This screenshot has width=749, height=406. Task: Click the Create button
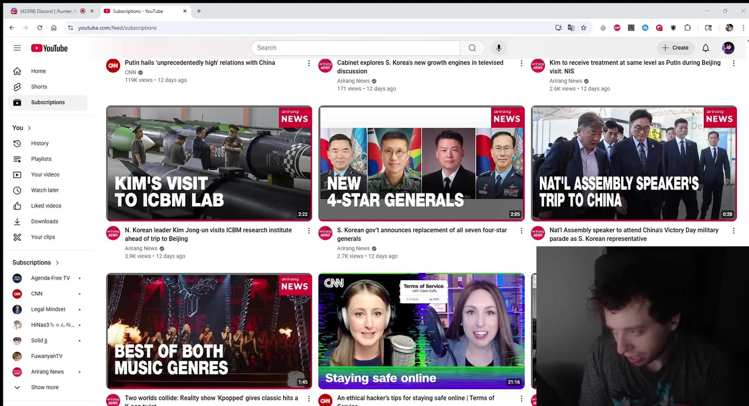[x=675, y=48]
